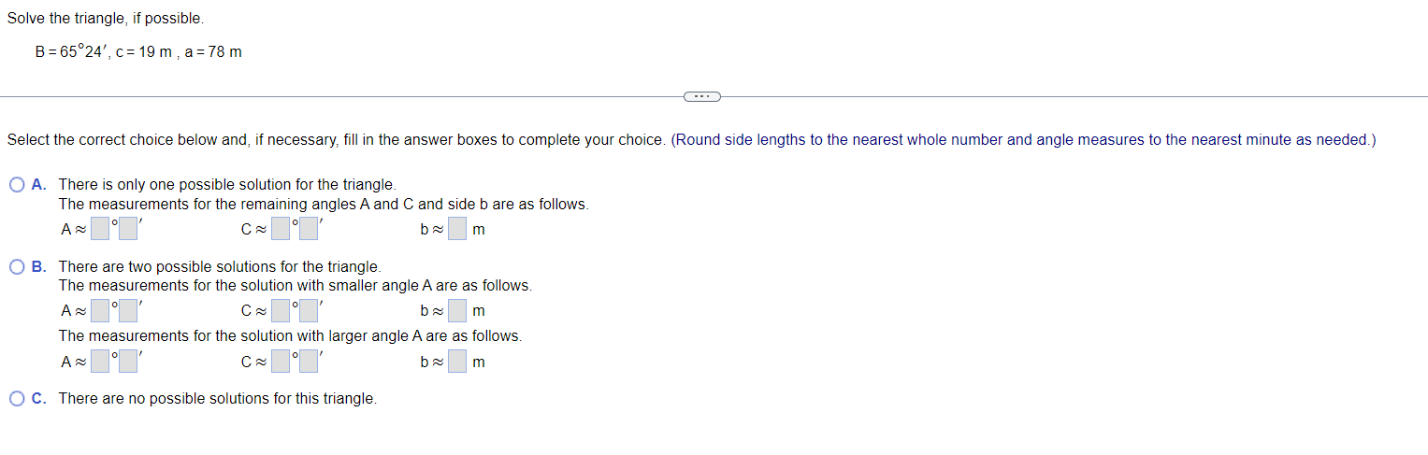The width and height of the screenshot is (1428, 455).
Task: Select choice C, no possible solutions
Action: [18, 399]
